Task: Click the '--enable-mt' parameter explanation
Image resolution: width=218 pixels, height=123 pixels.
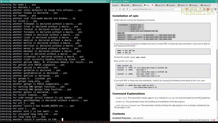Action: pyautogui.click(x=150, y=102)
